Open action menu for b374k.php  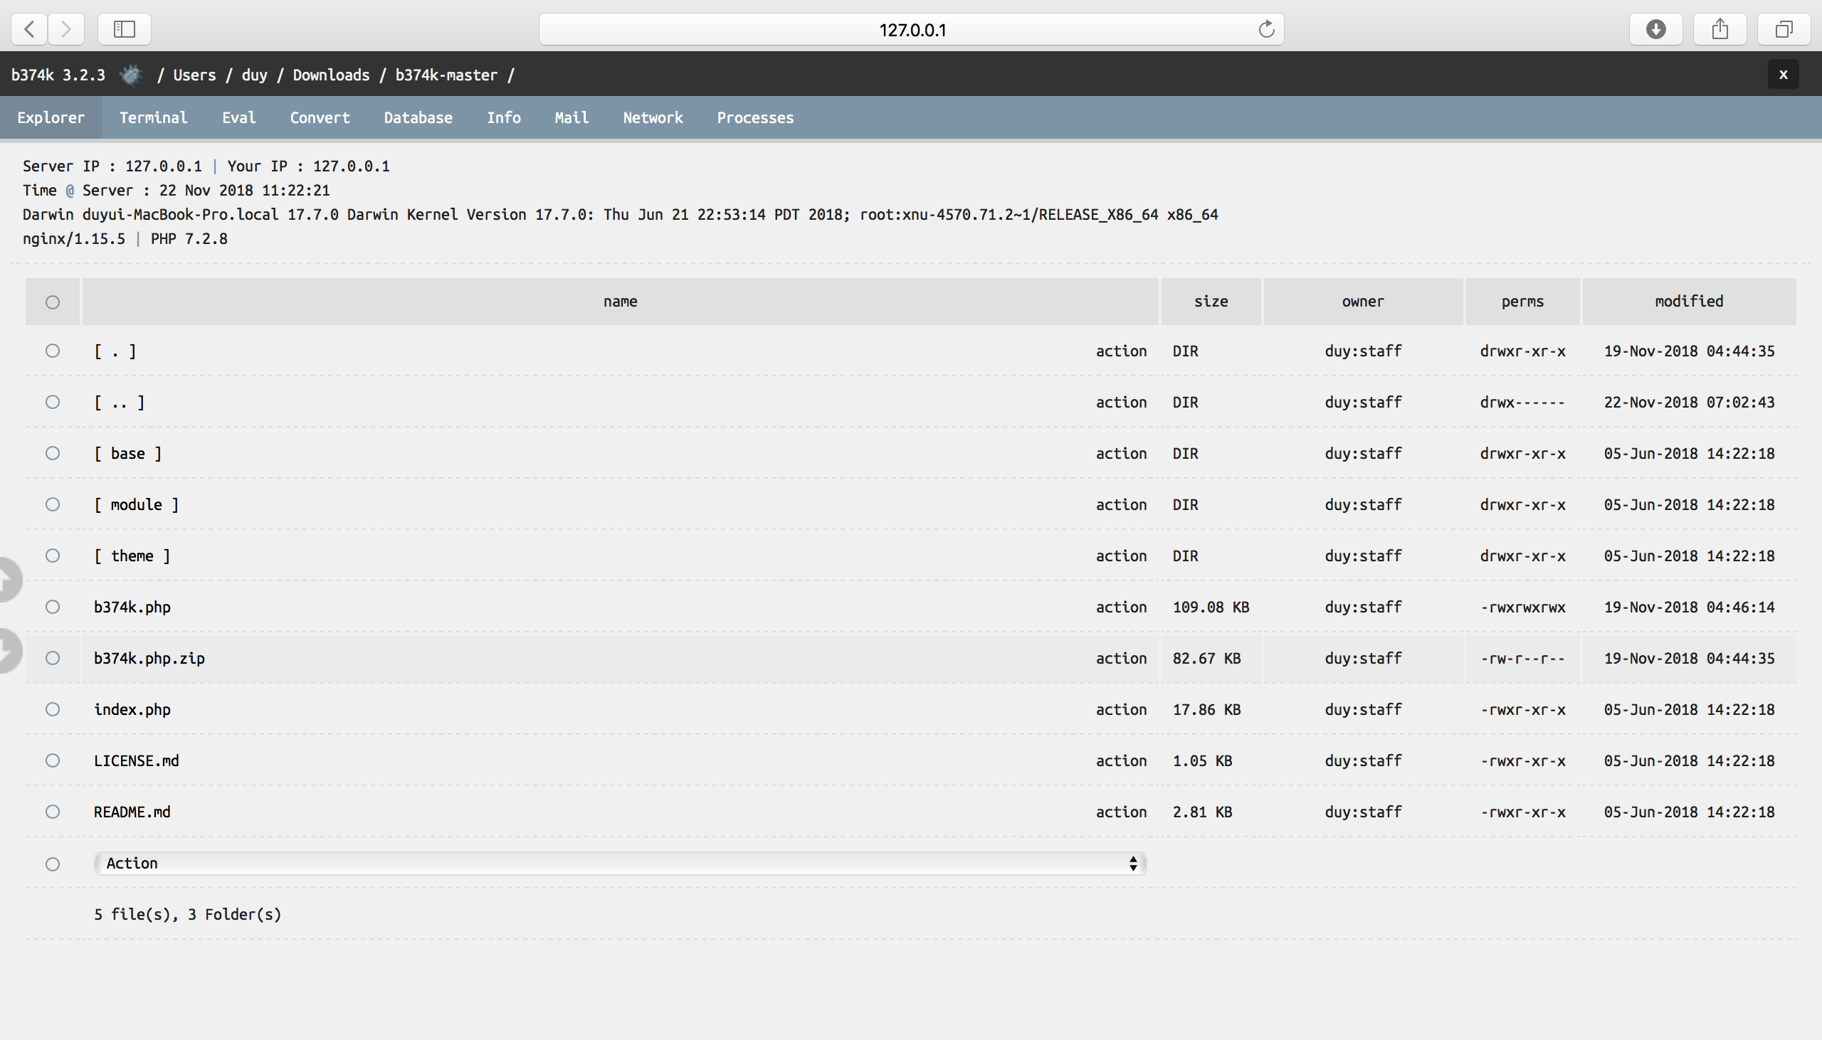pos(1121,606)
